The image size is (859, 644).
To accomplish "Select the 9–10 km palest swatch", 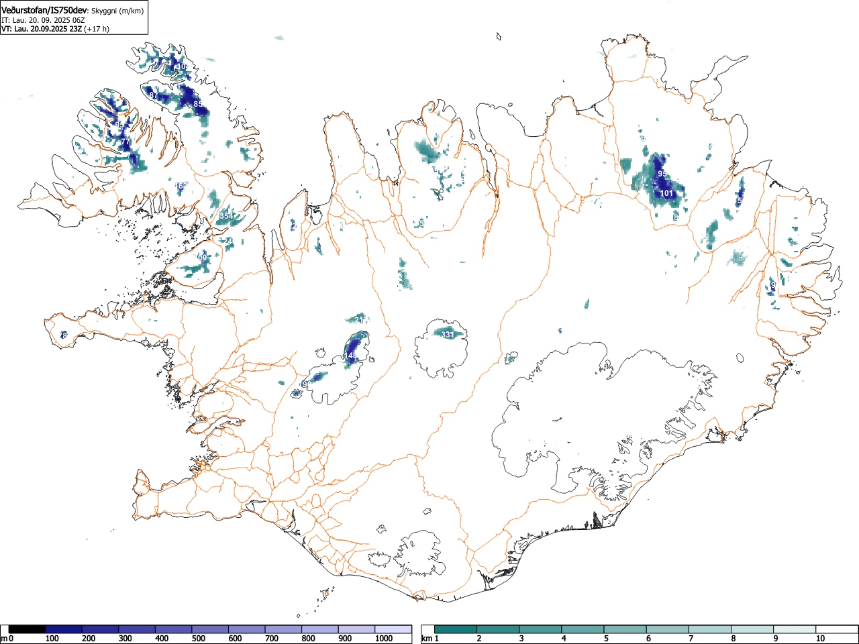I will point(794,629).
